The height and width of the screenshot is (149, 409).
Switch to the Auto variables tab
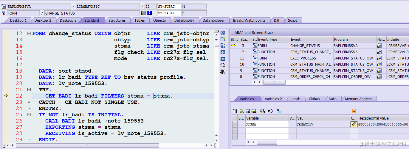click(x=332, y=99)
